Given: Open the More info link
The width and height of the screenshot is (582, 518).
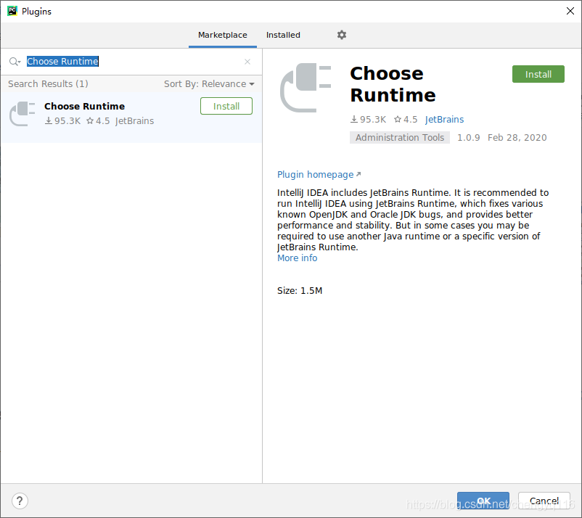Looking at the screenshot, I should pos(297,258).
